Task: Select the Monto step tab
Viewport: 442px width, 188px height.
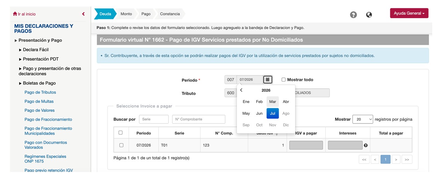Action: click(x=126, y=14)
